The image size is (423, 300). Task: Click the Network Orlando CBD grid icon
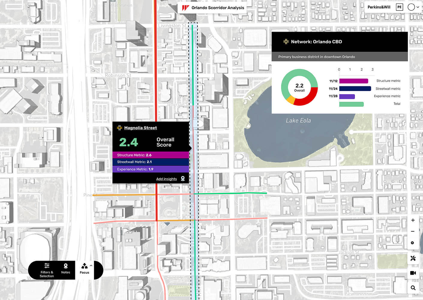click(x=286, y=42)
